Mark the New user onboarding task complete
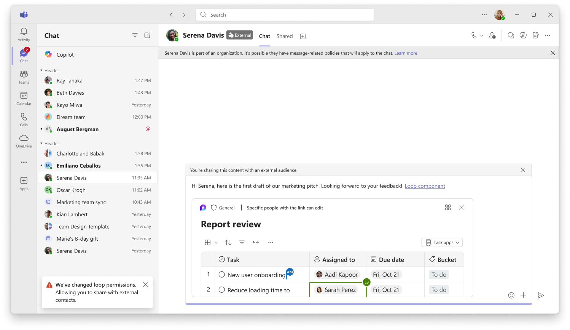Viewport: 570px width, 330px height. 222,274
